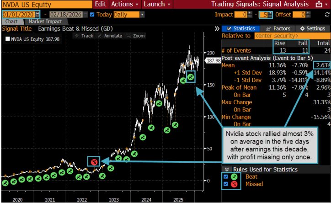This screenshot has height=203, width=331.
Task: Click the NVDA US Equity legend swatch
Action: tap(7, 39)
